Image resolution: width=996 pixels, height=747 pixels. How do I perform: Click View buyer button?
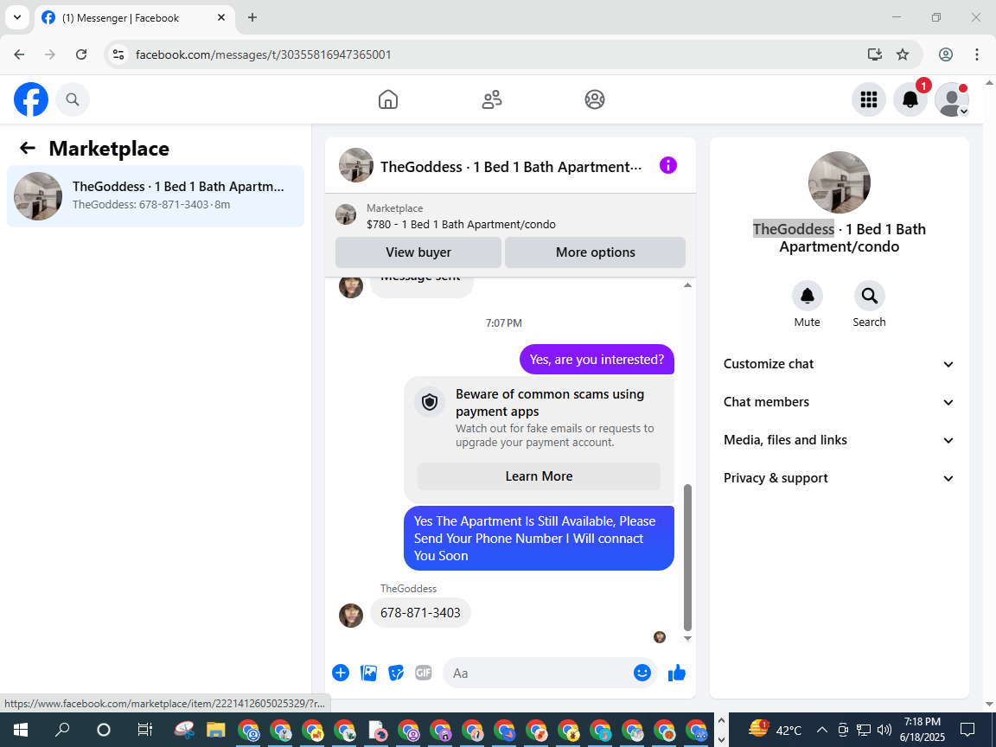418,252
